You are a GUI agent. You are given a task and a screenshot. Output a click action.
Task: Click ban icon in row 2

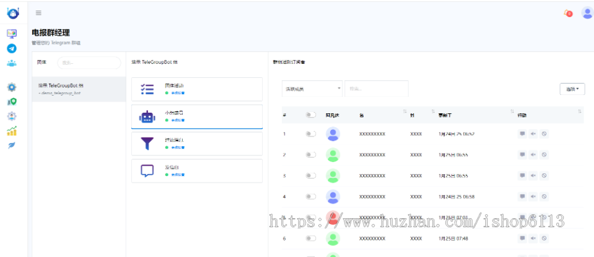click(x=544, y=154)
